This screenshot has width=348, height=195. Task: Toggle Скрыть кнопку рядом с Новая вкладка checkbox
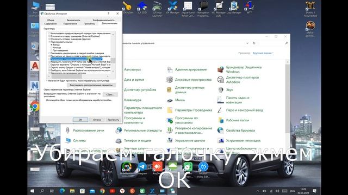click(49, 68)
